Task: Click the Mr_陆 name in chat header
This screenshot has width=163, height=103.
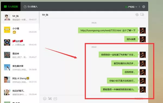Action: (x=45, y=15)
